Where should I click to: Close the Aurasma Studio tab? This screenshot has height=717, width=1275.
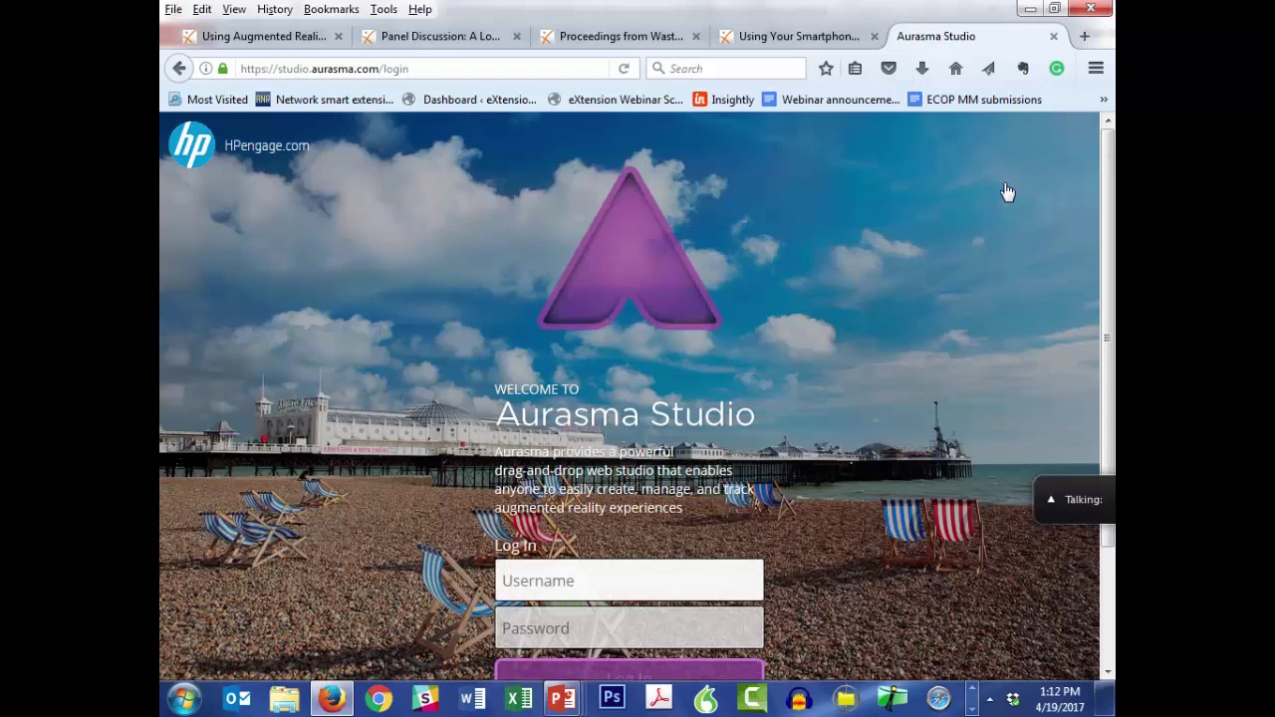tap(1054, 37)
